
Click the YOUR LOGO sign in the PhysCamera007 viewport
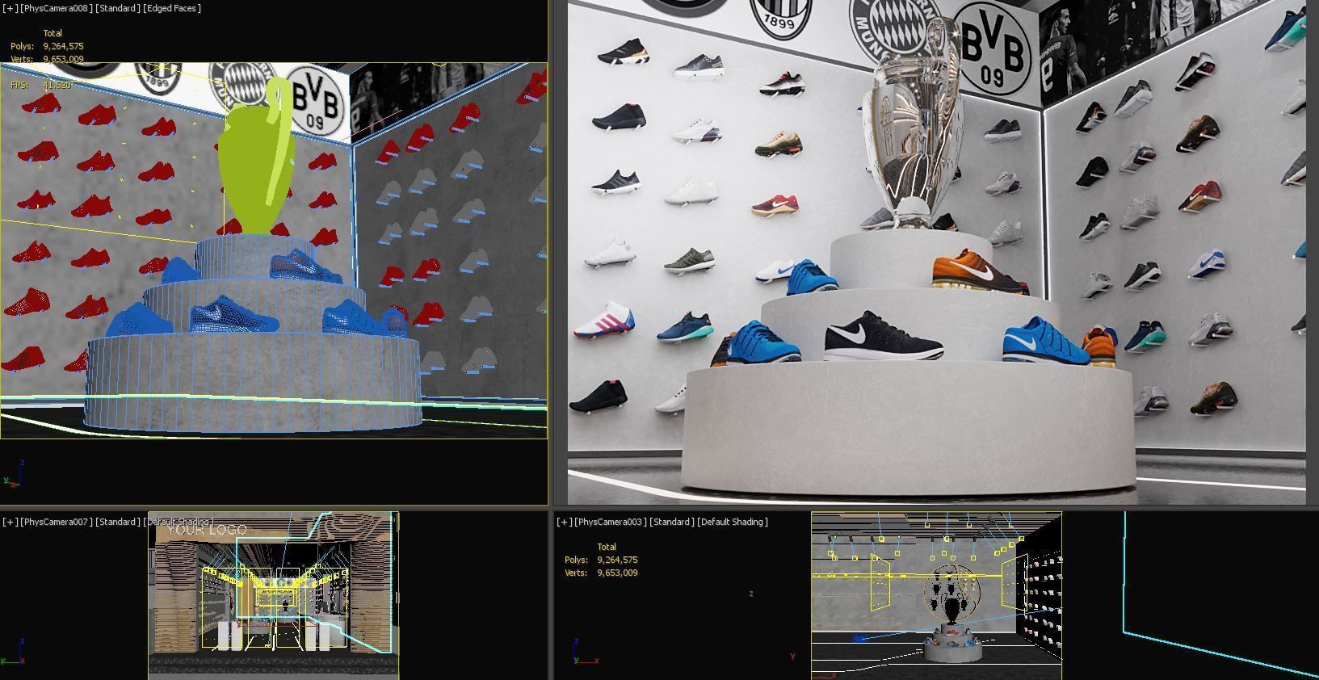[207, 530]
